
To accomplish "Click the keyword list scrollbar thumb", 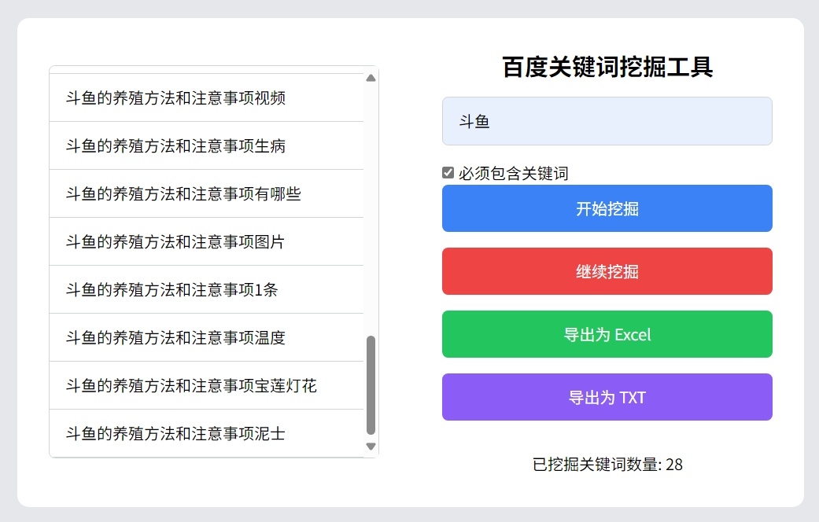I will pyautogui.click(x=371, y=385).
